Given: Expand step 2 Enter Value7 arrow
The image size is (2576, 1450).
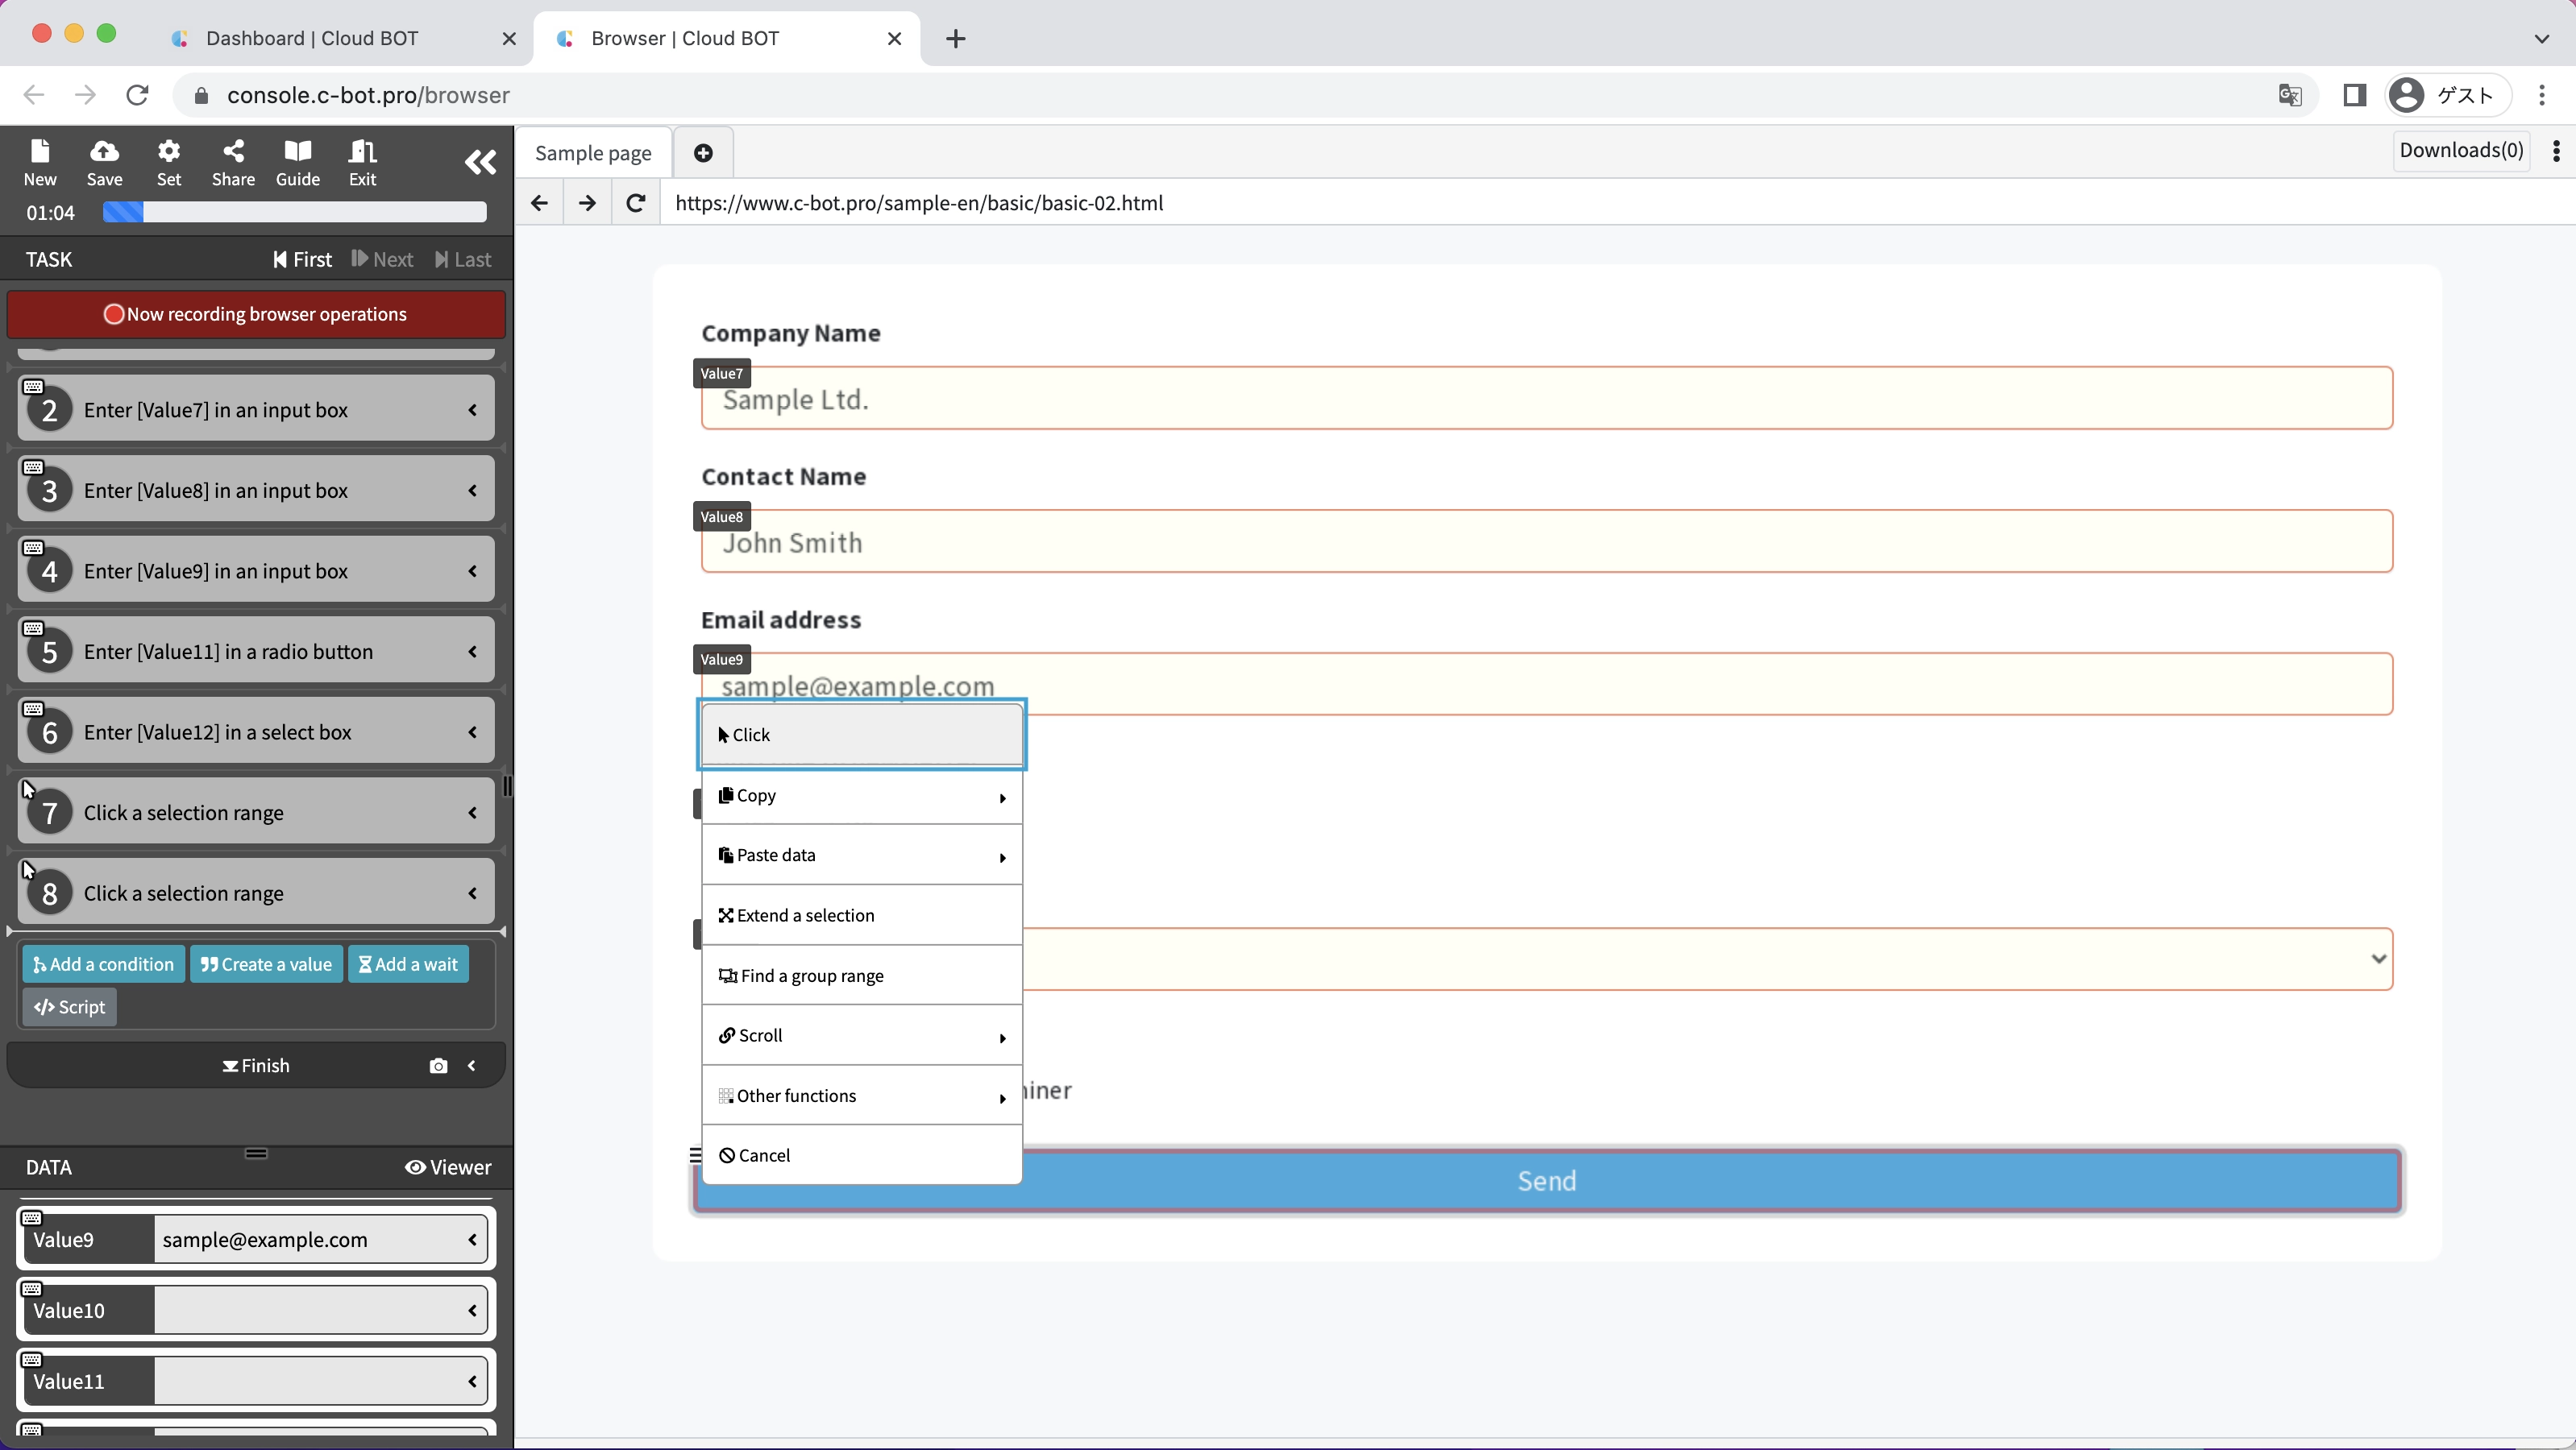Looking at the screenshot, I should pos(473,411).
